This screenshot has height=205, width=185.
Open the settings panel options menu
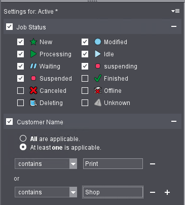(175, 11)
